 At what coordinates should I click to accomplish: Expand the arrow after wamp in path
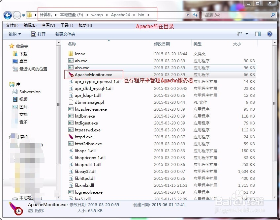pos(107,15)
